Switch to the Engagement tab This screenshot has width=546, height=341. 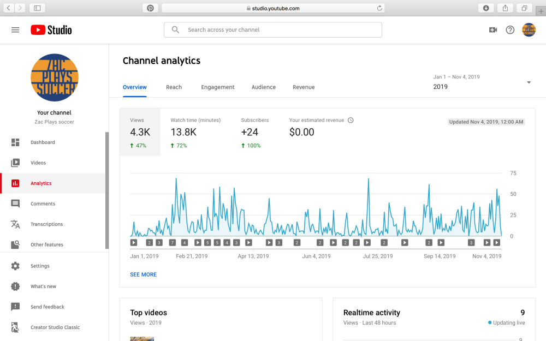217,87
